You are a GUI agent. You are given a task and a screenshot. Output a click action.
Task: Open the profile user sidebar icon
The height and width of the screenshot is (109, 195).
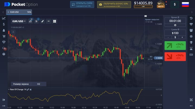4,30
